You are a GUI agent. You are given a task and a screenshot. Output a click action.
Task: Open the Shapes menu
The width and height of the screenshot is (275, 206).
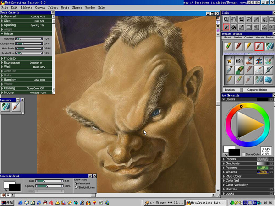[77, 8]
